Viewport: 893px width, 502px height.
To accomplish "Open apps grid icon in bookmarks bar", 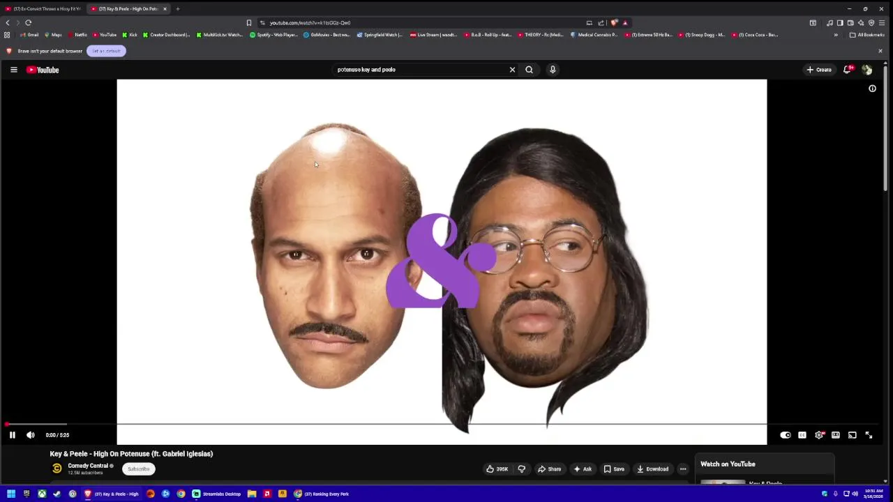I will [x=7, y=35].
